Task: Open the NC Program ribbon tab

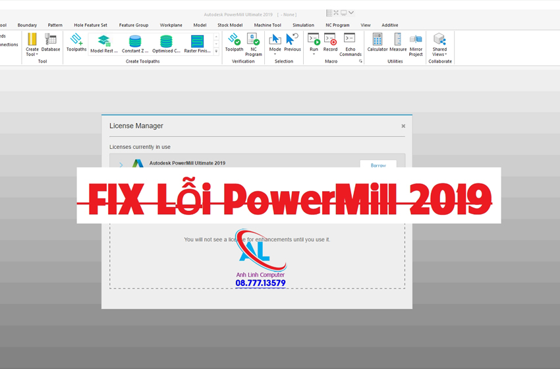Action: click(x=337, y=25)
